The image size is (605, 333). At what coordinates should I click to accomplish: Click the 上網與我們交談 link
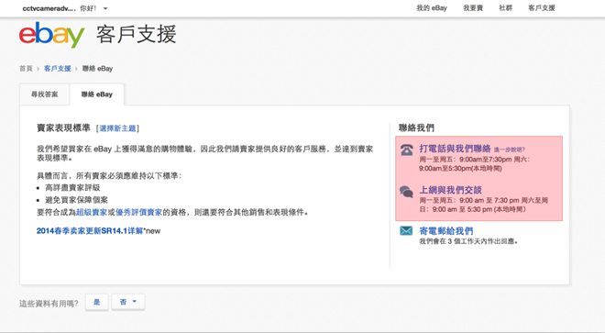450,190
